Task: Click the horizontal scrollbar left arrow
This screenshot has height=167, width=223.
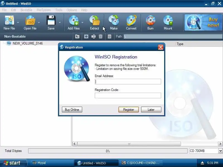Action: coord(75,144)
